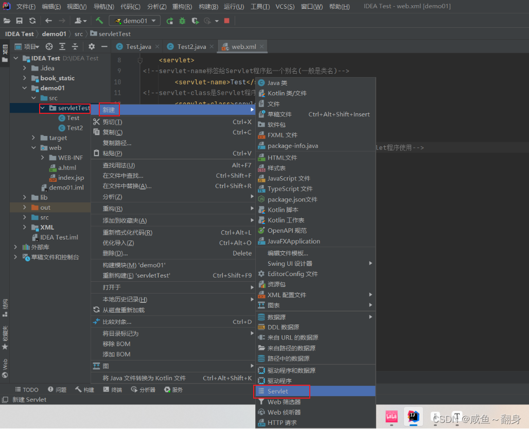
Task: Open 数据源 submenu entry
Action: tap(315, 317)
